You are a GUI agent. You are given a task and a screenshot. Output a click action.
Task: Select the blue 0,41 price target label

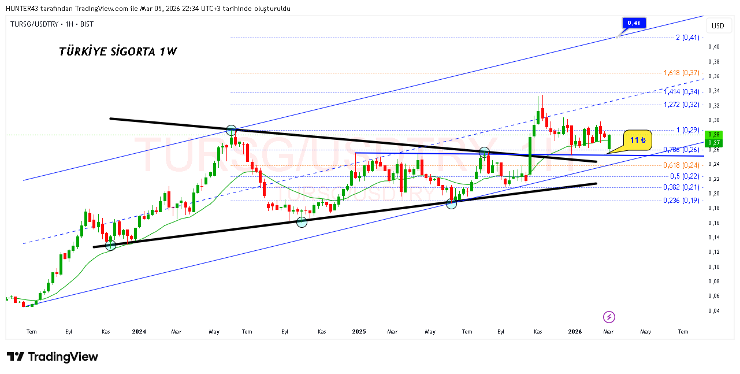point(634,23)
